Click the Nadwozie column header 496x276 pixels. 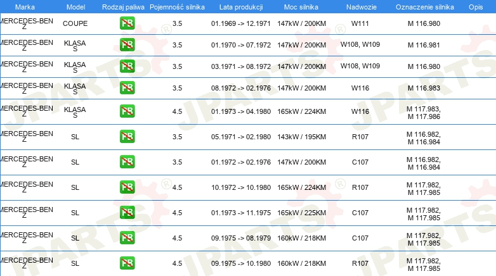point(362,7)
